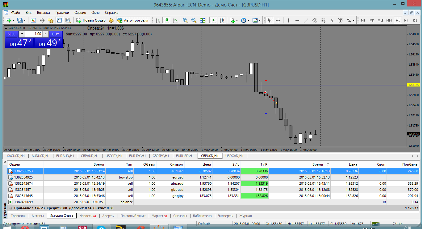Select order 1382566253 audusd row
The image size is (423, 229).
point(213,171)
